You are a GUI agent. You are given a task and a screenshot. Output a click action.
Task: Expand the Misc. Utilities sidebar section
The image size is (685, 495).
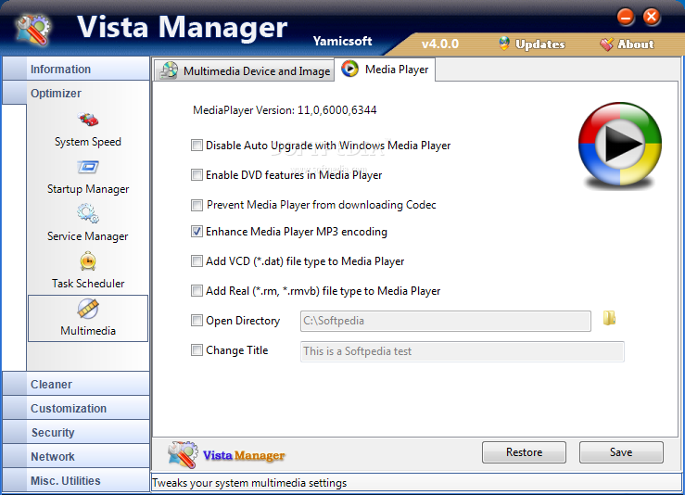tap(76, 480)
